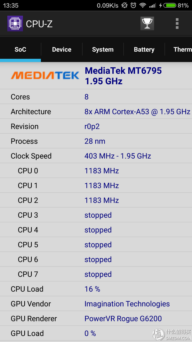Switch to the Device tab

pyautogui.click(x=62, y=49)
